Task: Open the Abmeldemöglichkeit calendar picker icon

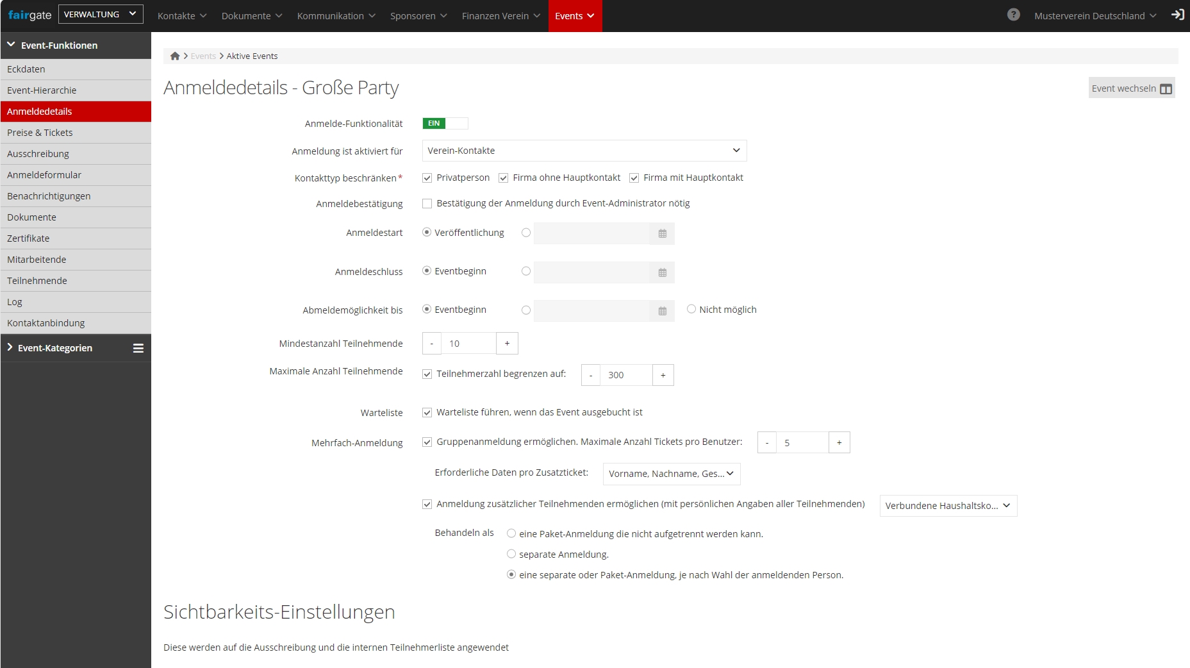Action: coord(663,311)
